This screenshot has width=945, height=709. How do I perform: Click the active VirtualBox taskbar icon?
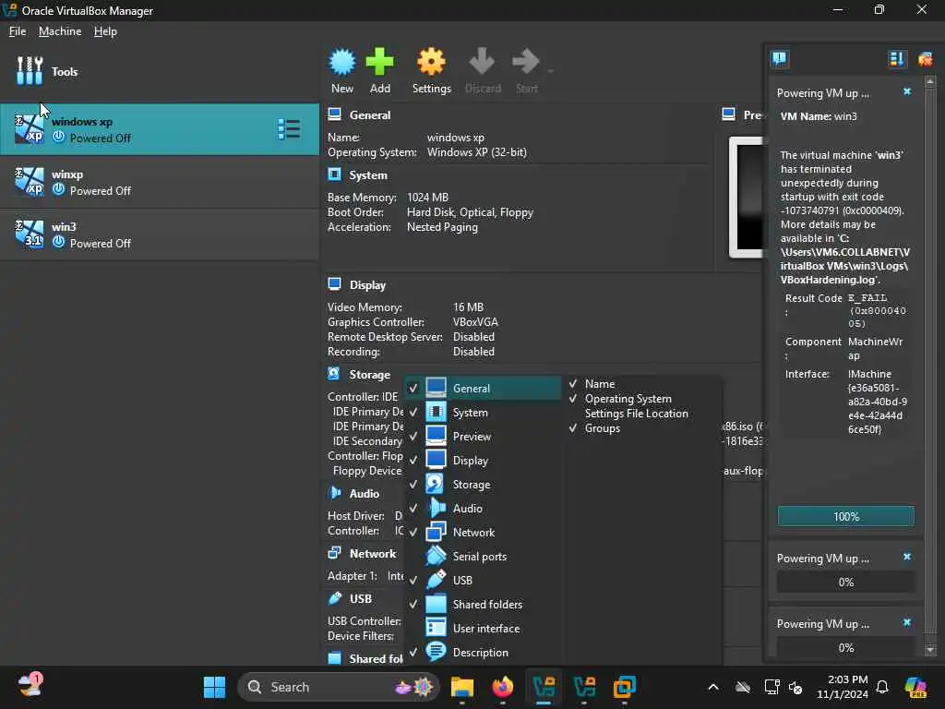tap(544, 687)
